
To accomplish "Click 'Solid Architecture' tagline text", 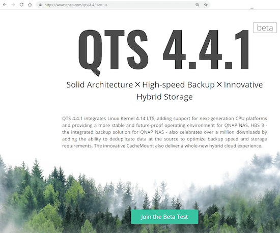I will click(100, 84).
